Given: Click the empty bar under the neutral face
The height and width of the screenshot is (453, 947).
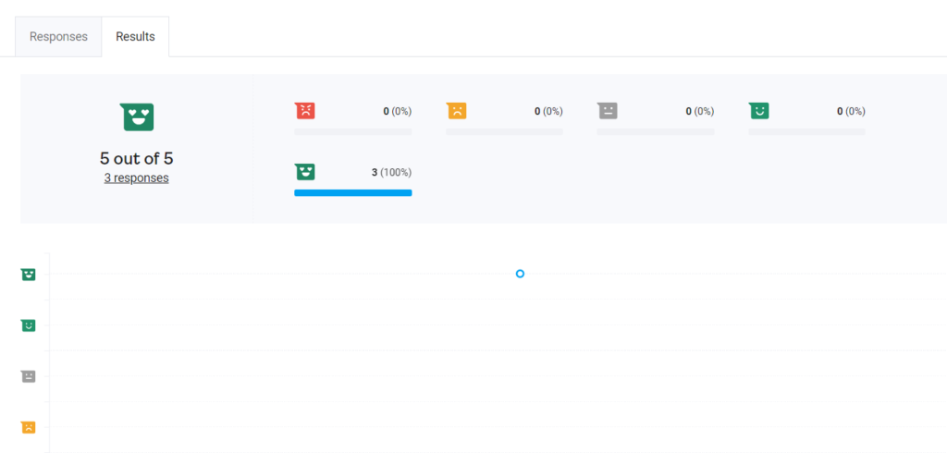Looking at the screenshot, I should tap(656, 132).
